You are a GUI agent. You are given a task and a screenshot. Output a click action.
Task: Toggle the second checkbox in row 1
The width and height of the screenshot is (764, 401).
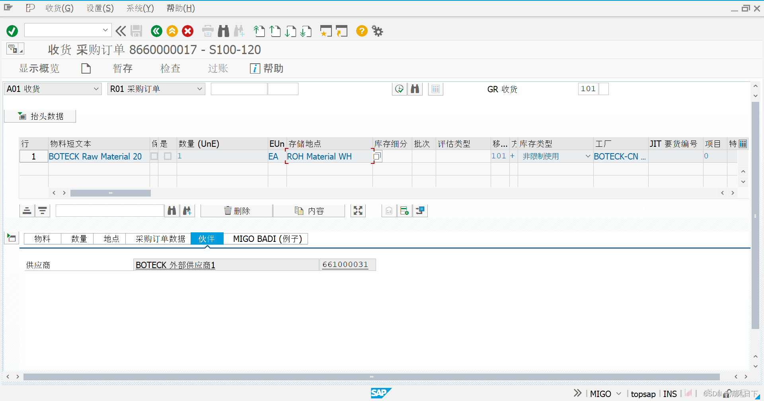tap(168, 156)
